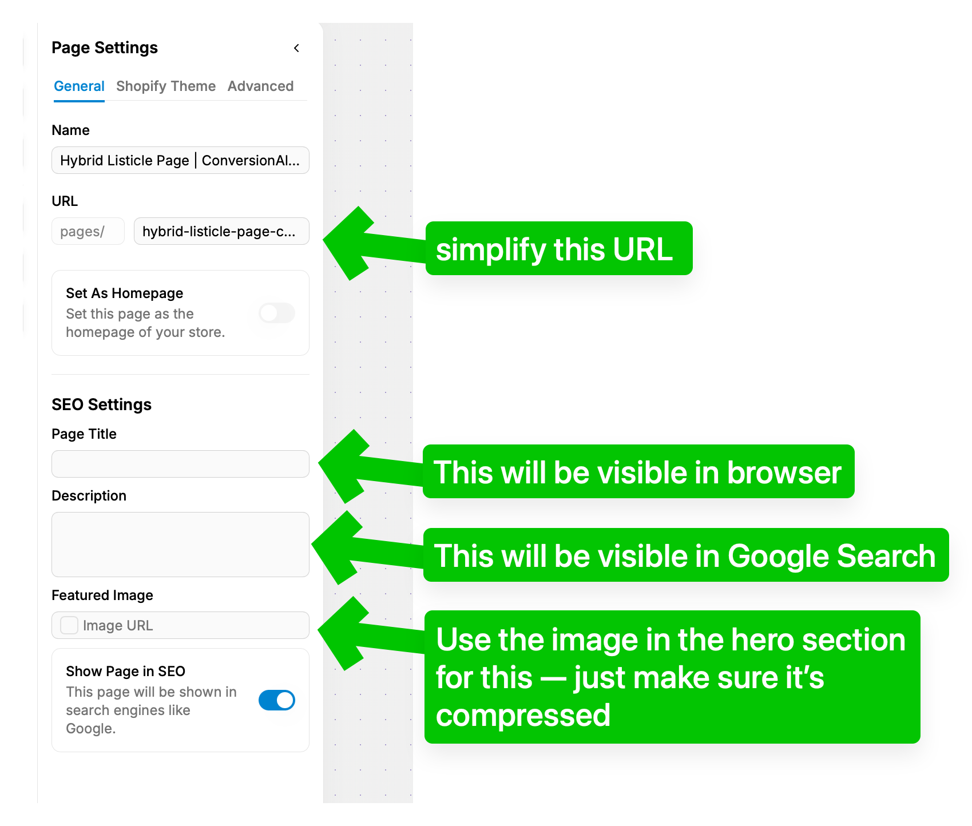The height and width of the screenshot is (826, 972).
Task: Click the Description text area
Action: click(180, 544)
